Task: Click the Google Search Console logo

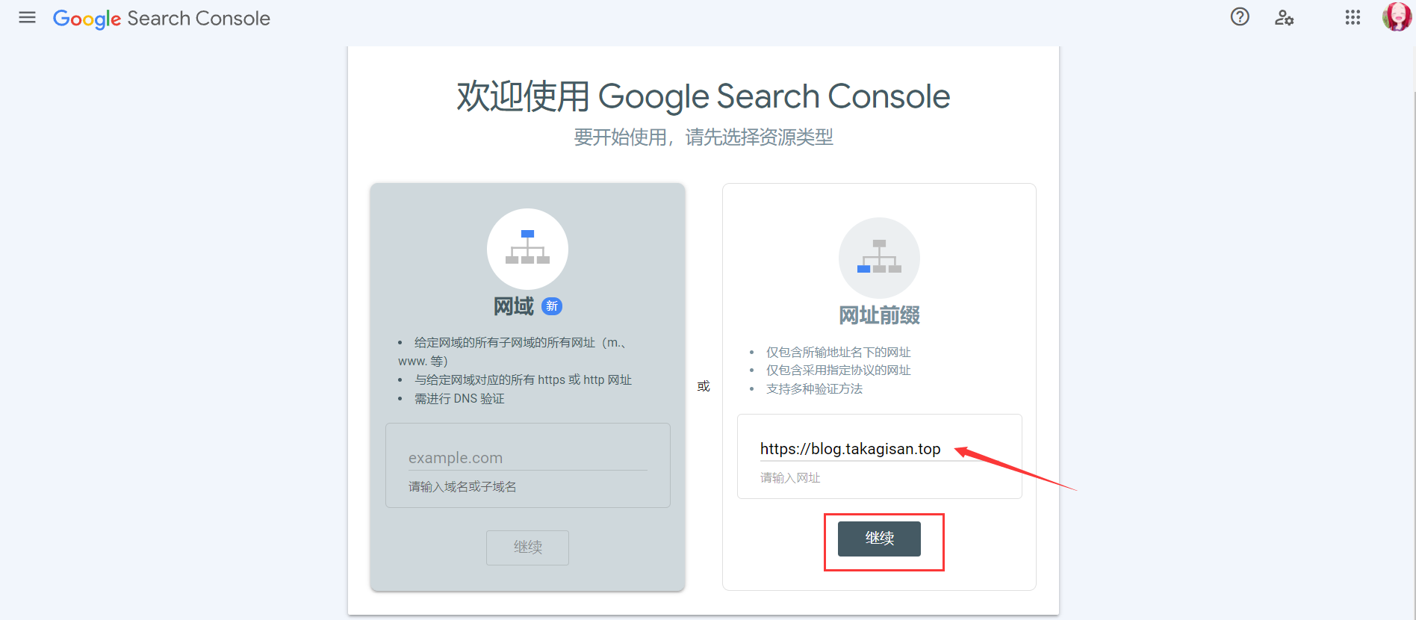Action: [x=161, y=19]
